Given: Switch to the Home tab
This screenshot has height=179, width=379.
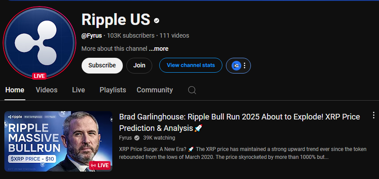Looking at the screenshot, I should coord(15,90).
